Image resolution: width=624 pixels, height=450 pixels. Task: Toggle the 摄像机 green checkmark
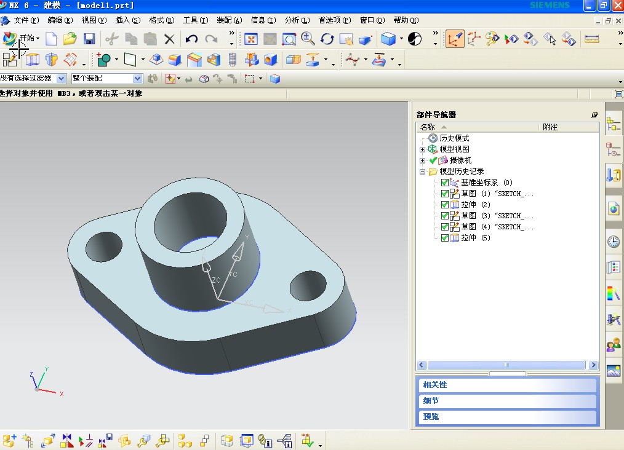[x=433, y=160]
